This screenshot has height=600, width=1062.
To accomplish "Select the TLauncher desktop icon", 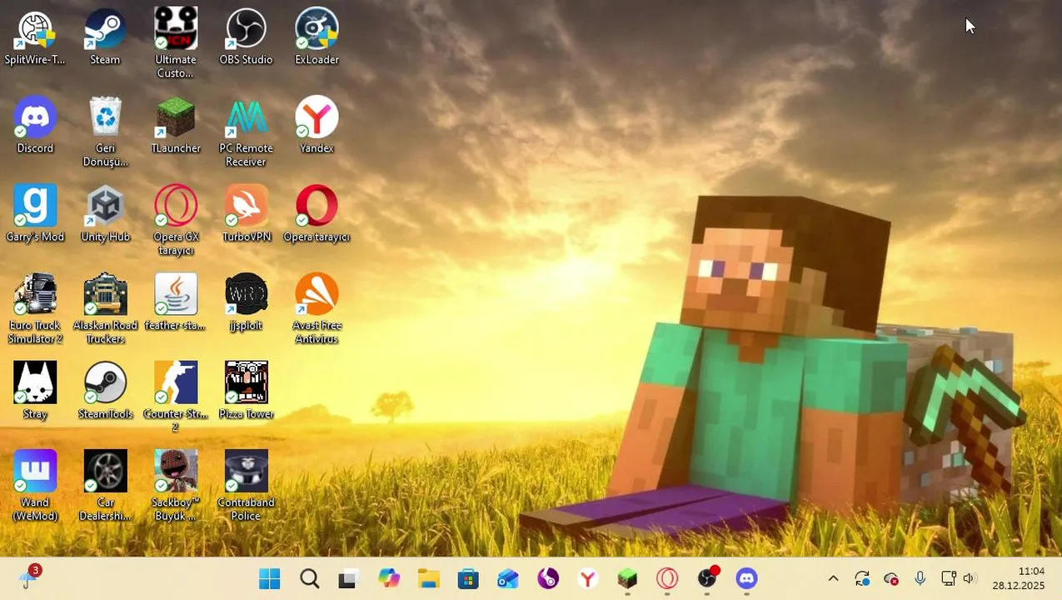I will (x=176, y=125).
